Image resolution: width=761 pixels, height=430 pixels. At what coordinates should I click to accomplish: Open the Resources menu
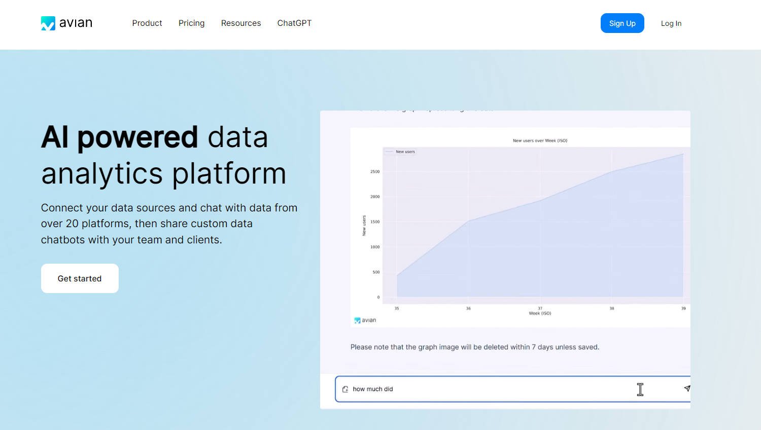(241, 23)
